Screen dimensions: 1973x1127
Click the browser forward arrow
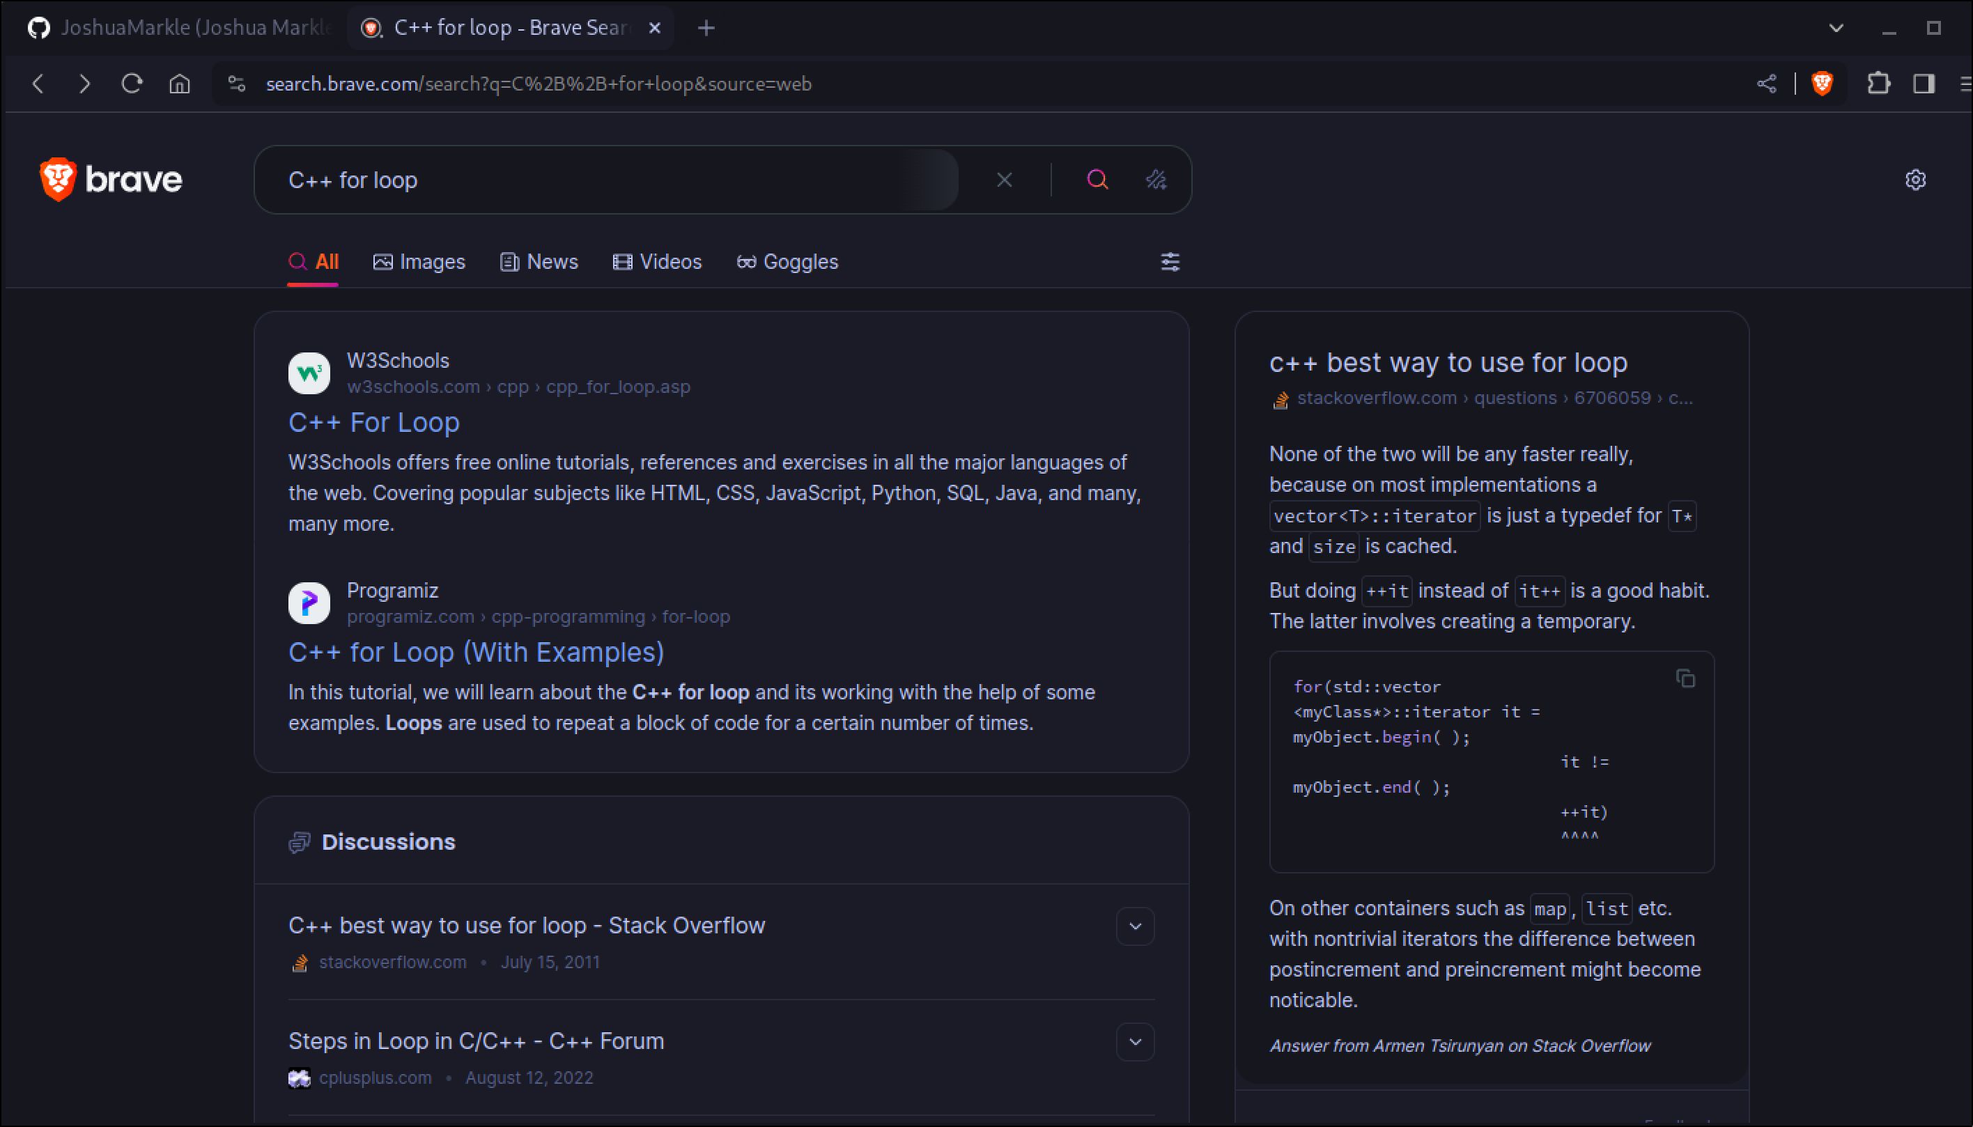(84, 84)
